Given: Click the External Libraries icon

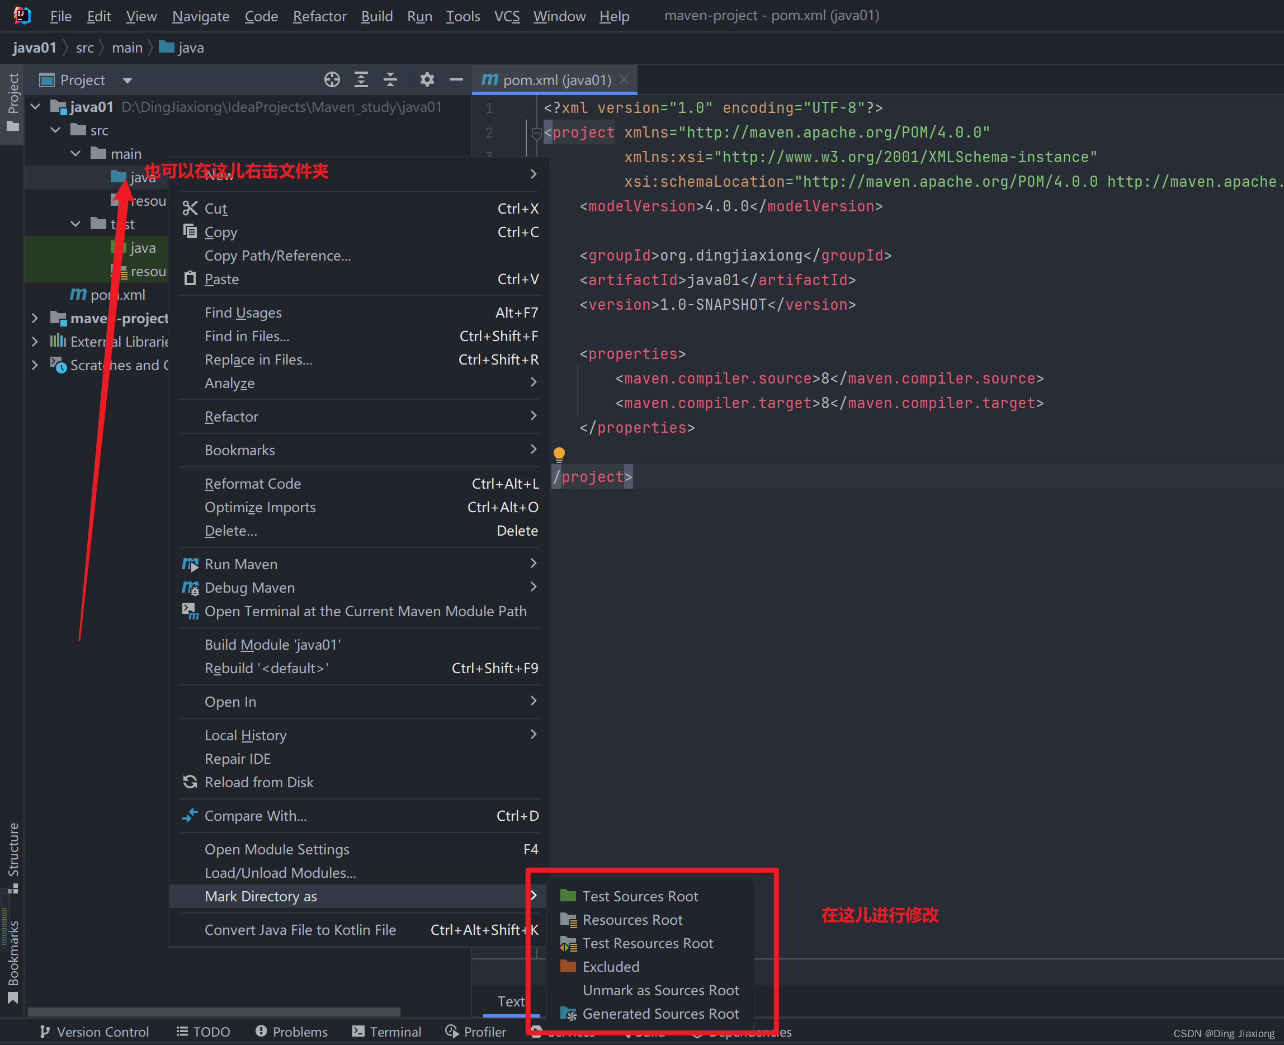Looking at the screenshot, I should (x=58, y=341).
